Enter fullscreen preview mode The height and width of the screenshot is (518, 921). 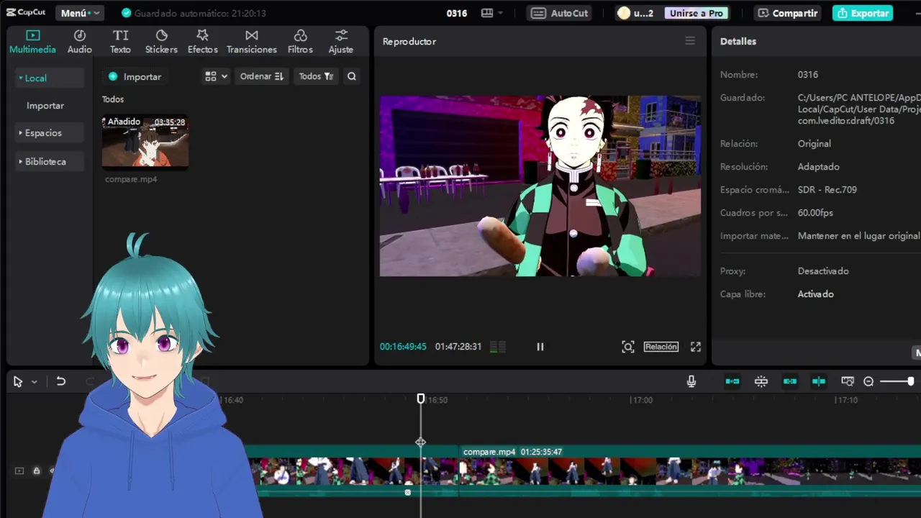click(x=696, y=347)
